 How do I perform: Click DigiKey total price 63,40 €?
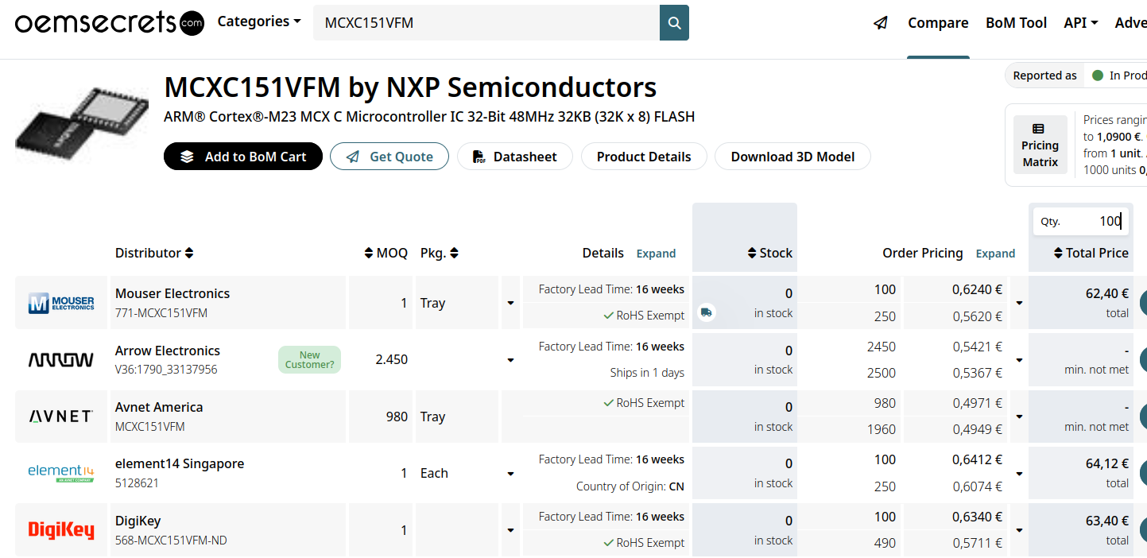click(1107, 521)
